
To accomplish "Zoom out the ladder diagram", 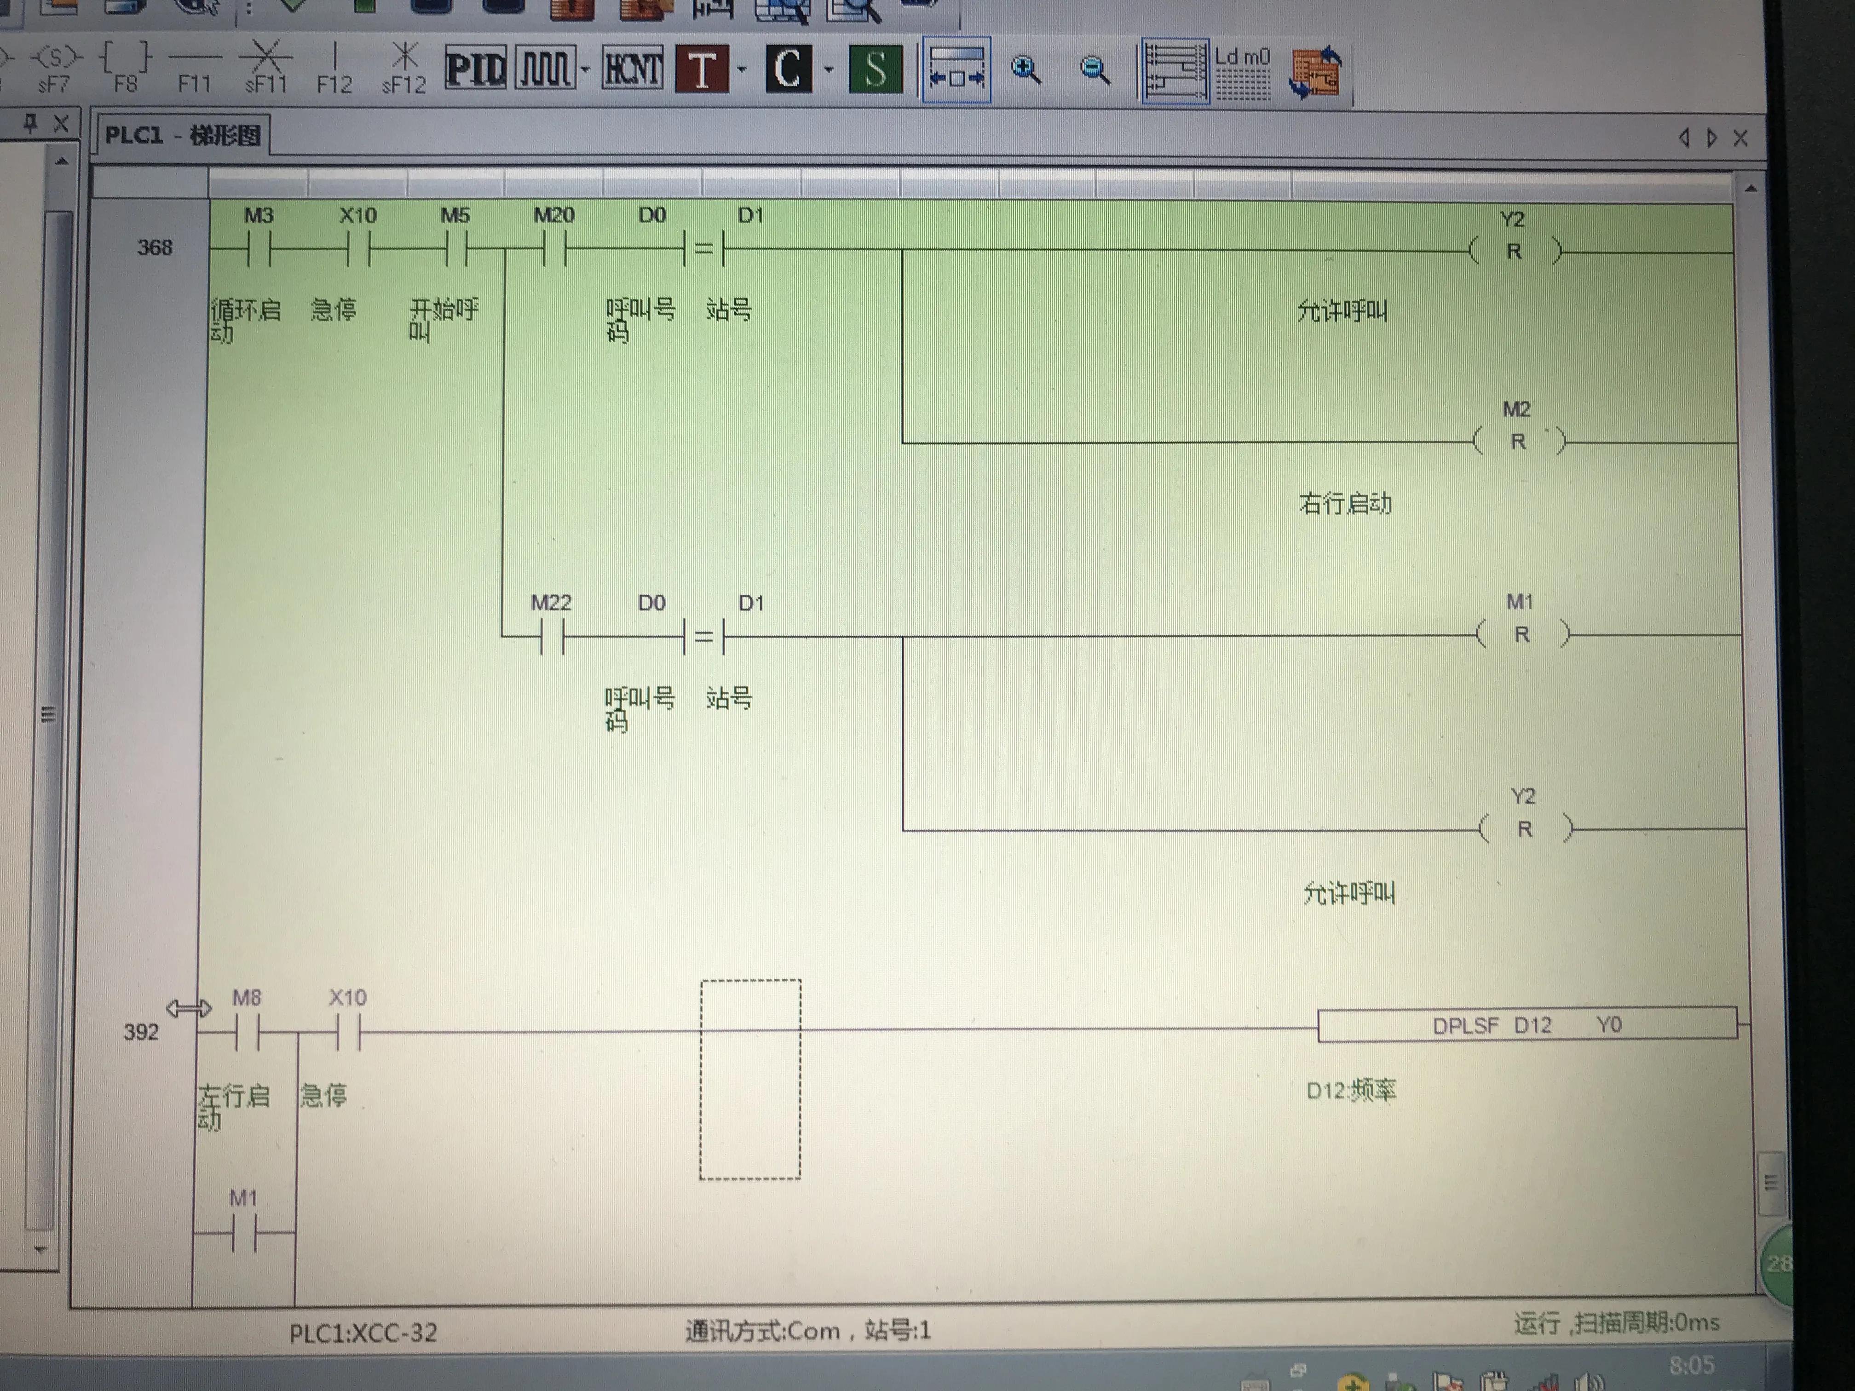I will point(1095,69).
